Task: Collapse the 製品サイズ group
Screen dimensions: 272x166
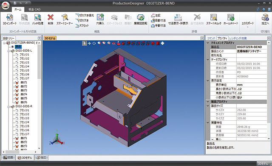Action: (x=208, y=105)
